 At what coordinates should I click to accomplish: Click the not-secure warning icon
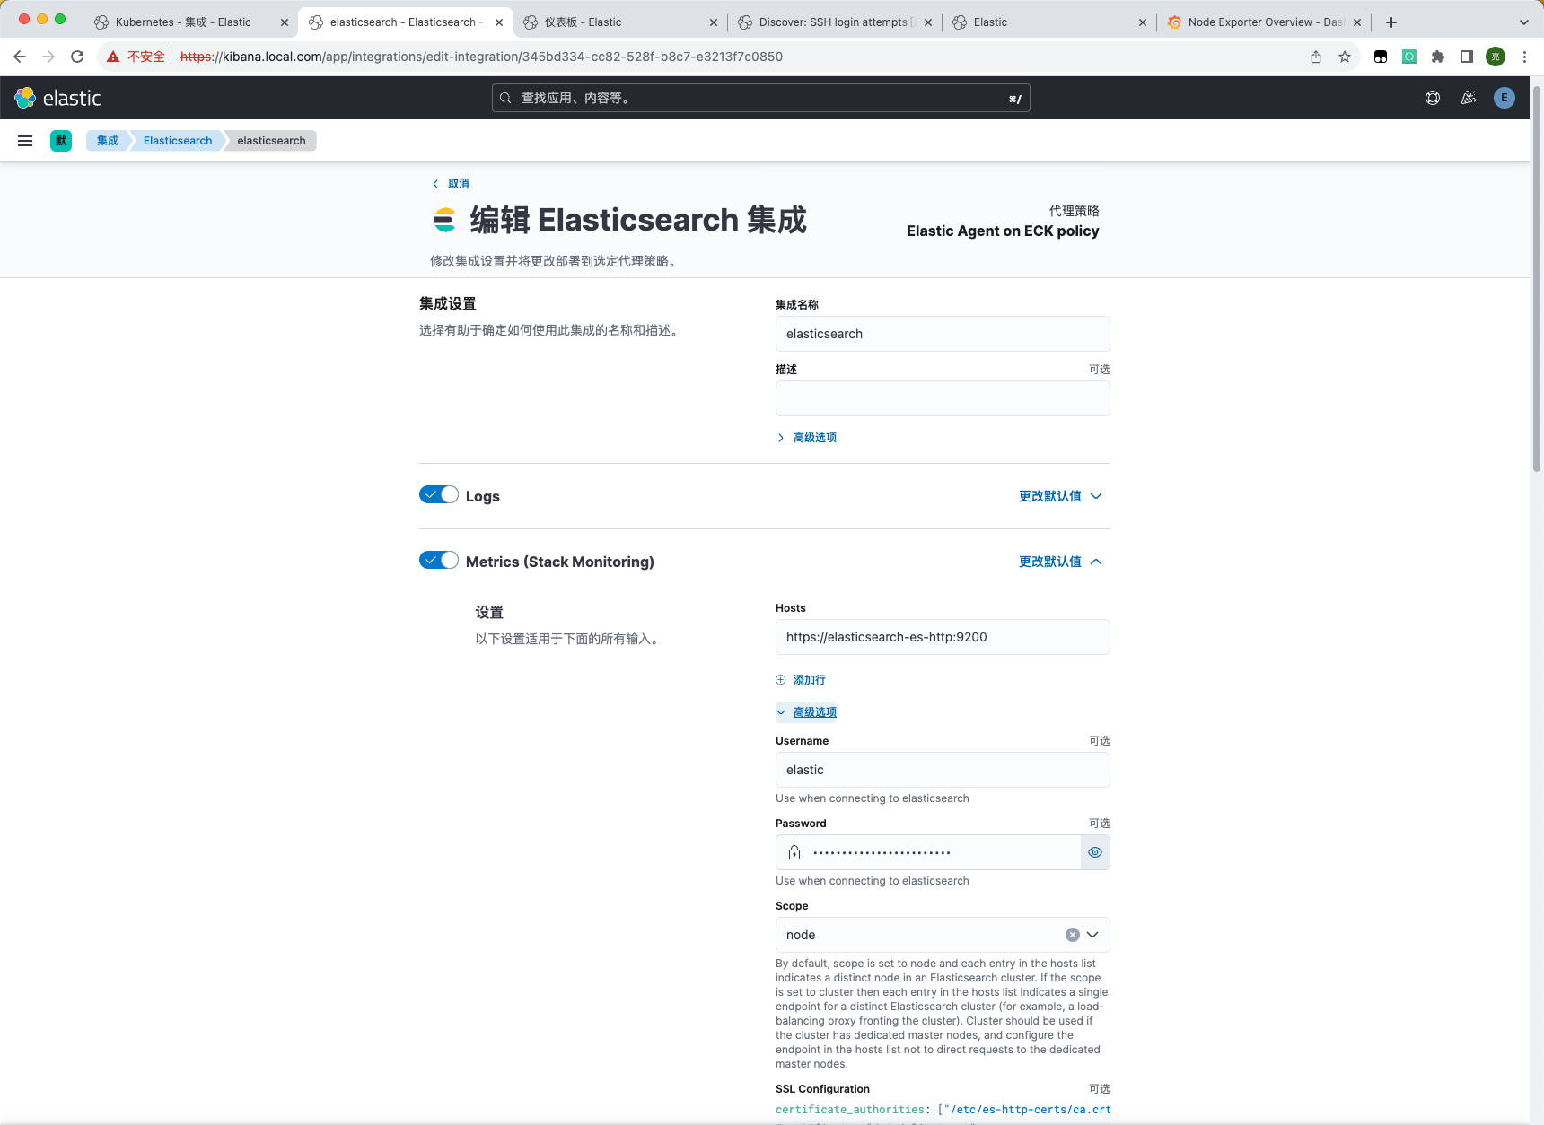pyautogui.click(x=113, y=57)
